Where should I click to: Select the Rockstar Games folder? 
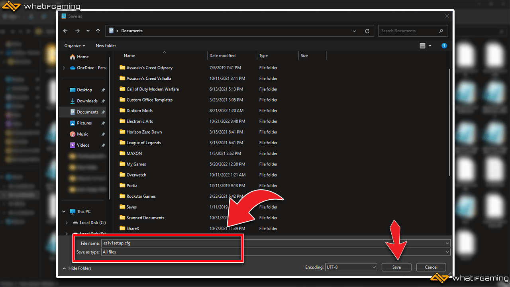[141, 197]
